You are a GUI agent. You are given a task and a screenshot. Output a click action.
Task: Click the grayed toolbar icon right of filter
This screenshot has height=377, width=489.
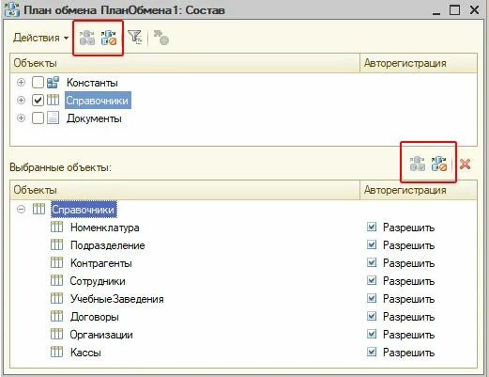pos(161,38)
